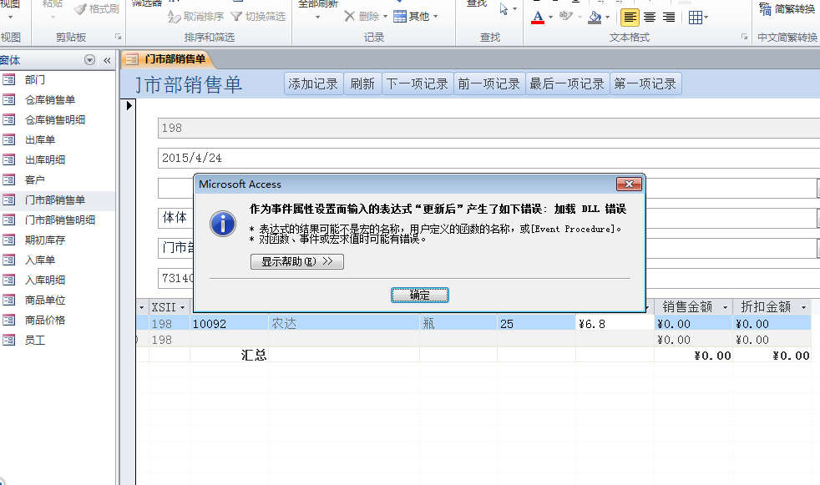Click the 刷新 button

(x=362, y=83)
